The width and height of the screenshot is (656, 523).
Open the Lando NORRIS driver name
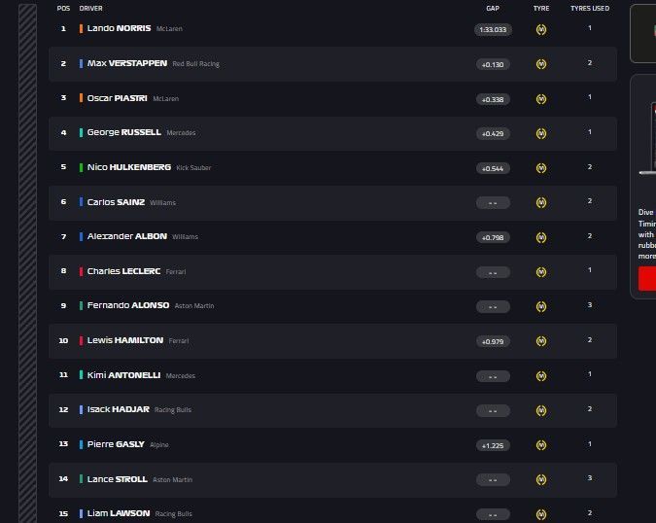[x=119, y=28]
